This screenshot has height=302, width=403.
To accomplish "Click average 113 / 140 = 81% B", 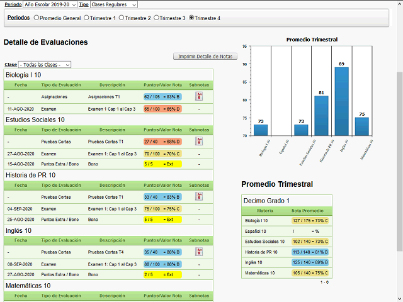I will tap(310, 252).
